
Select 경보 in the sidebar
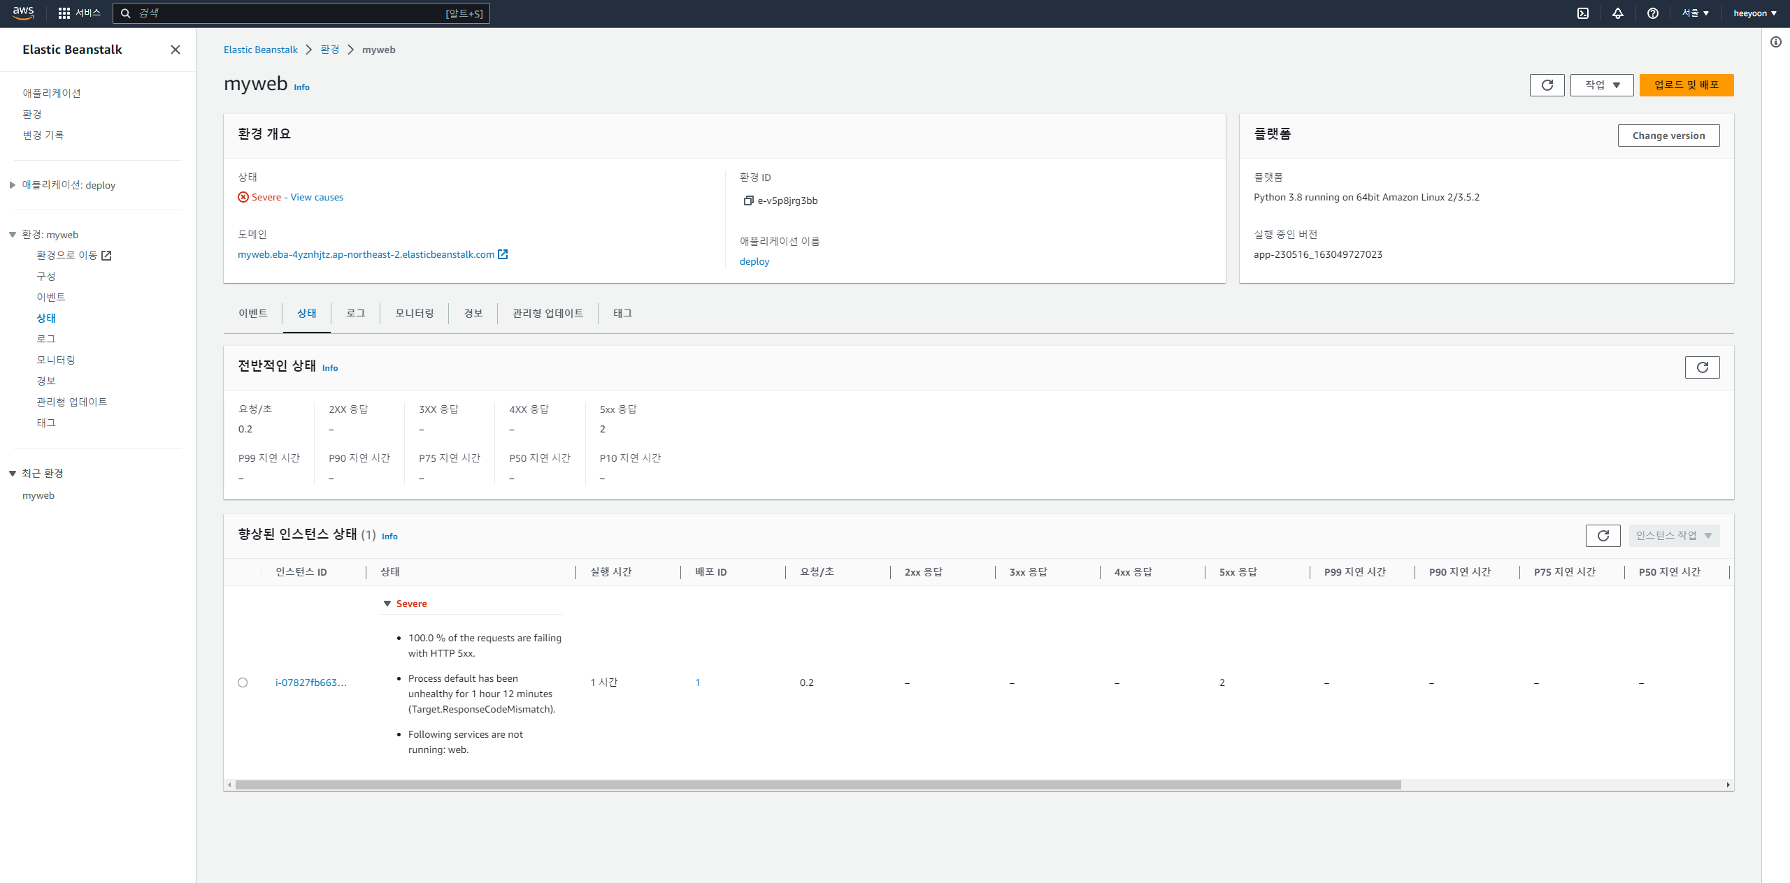point(46,381)
